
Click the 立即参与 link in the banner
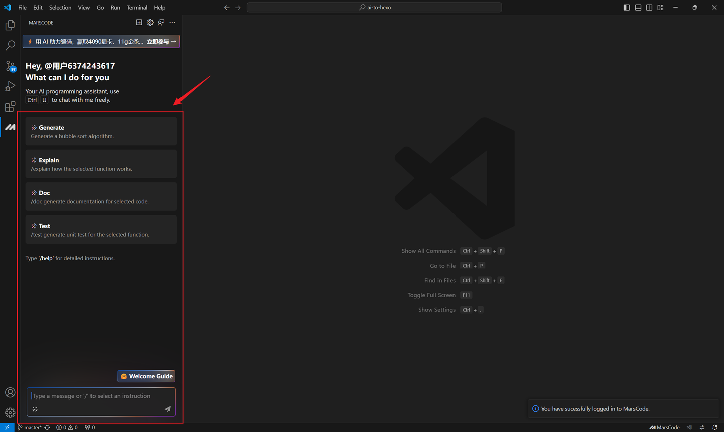(161, 42)
